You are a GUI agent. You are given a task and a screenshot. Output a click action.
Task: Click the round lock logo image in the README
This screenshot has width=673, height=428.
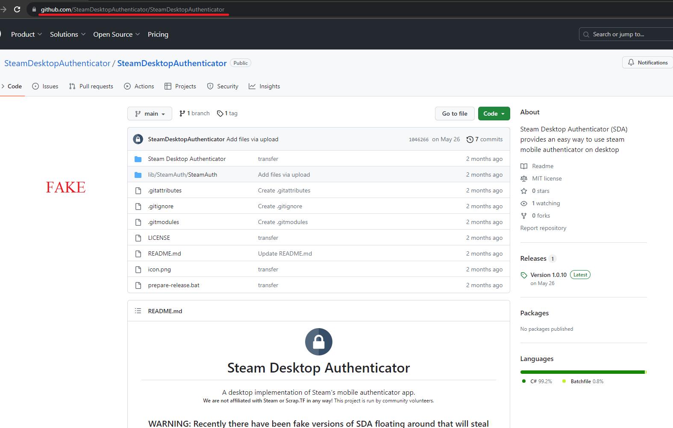click(319, 342)
